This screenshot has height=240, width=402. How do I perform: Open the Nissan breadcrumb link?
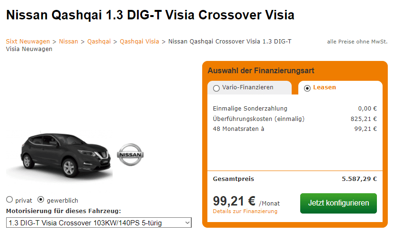pos(69,42)
